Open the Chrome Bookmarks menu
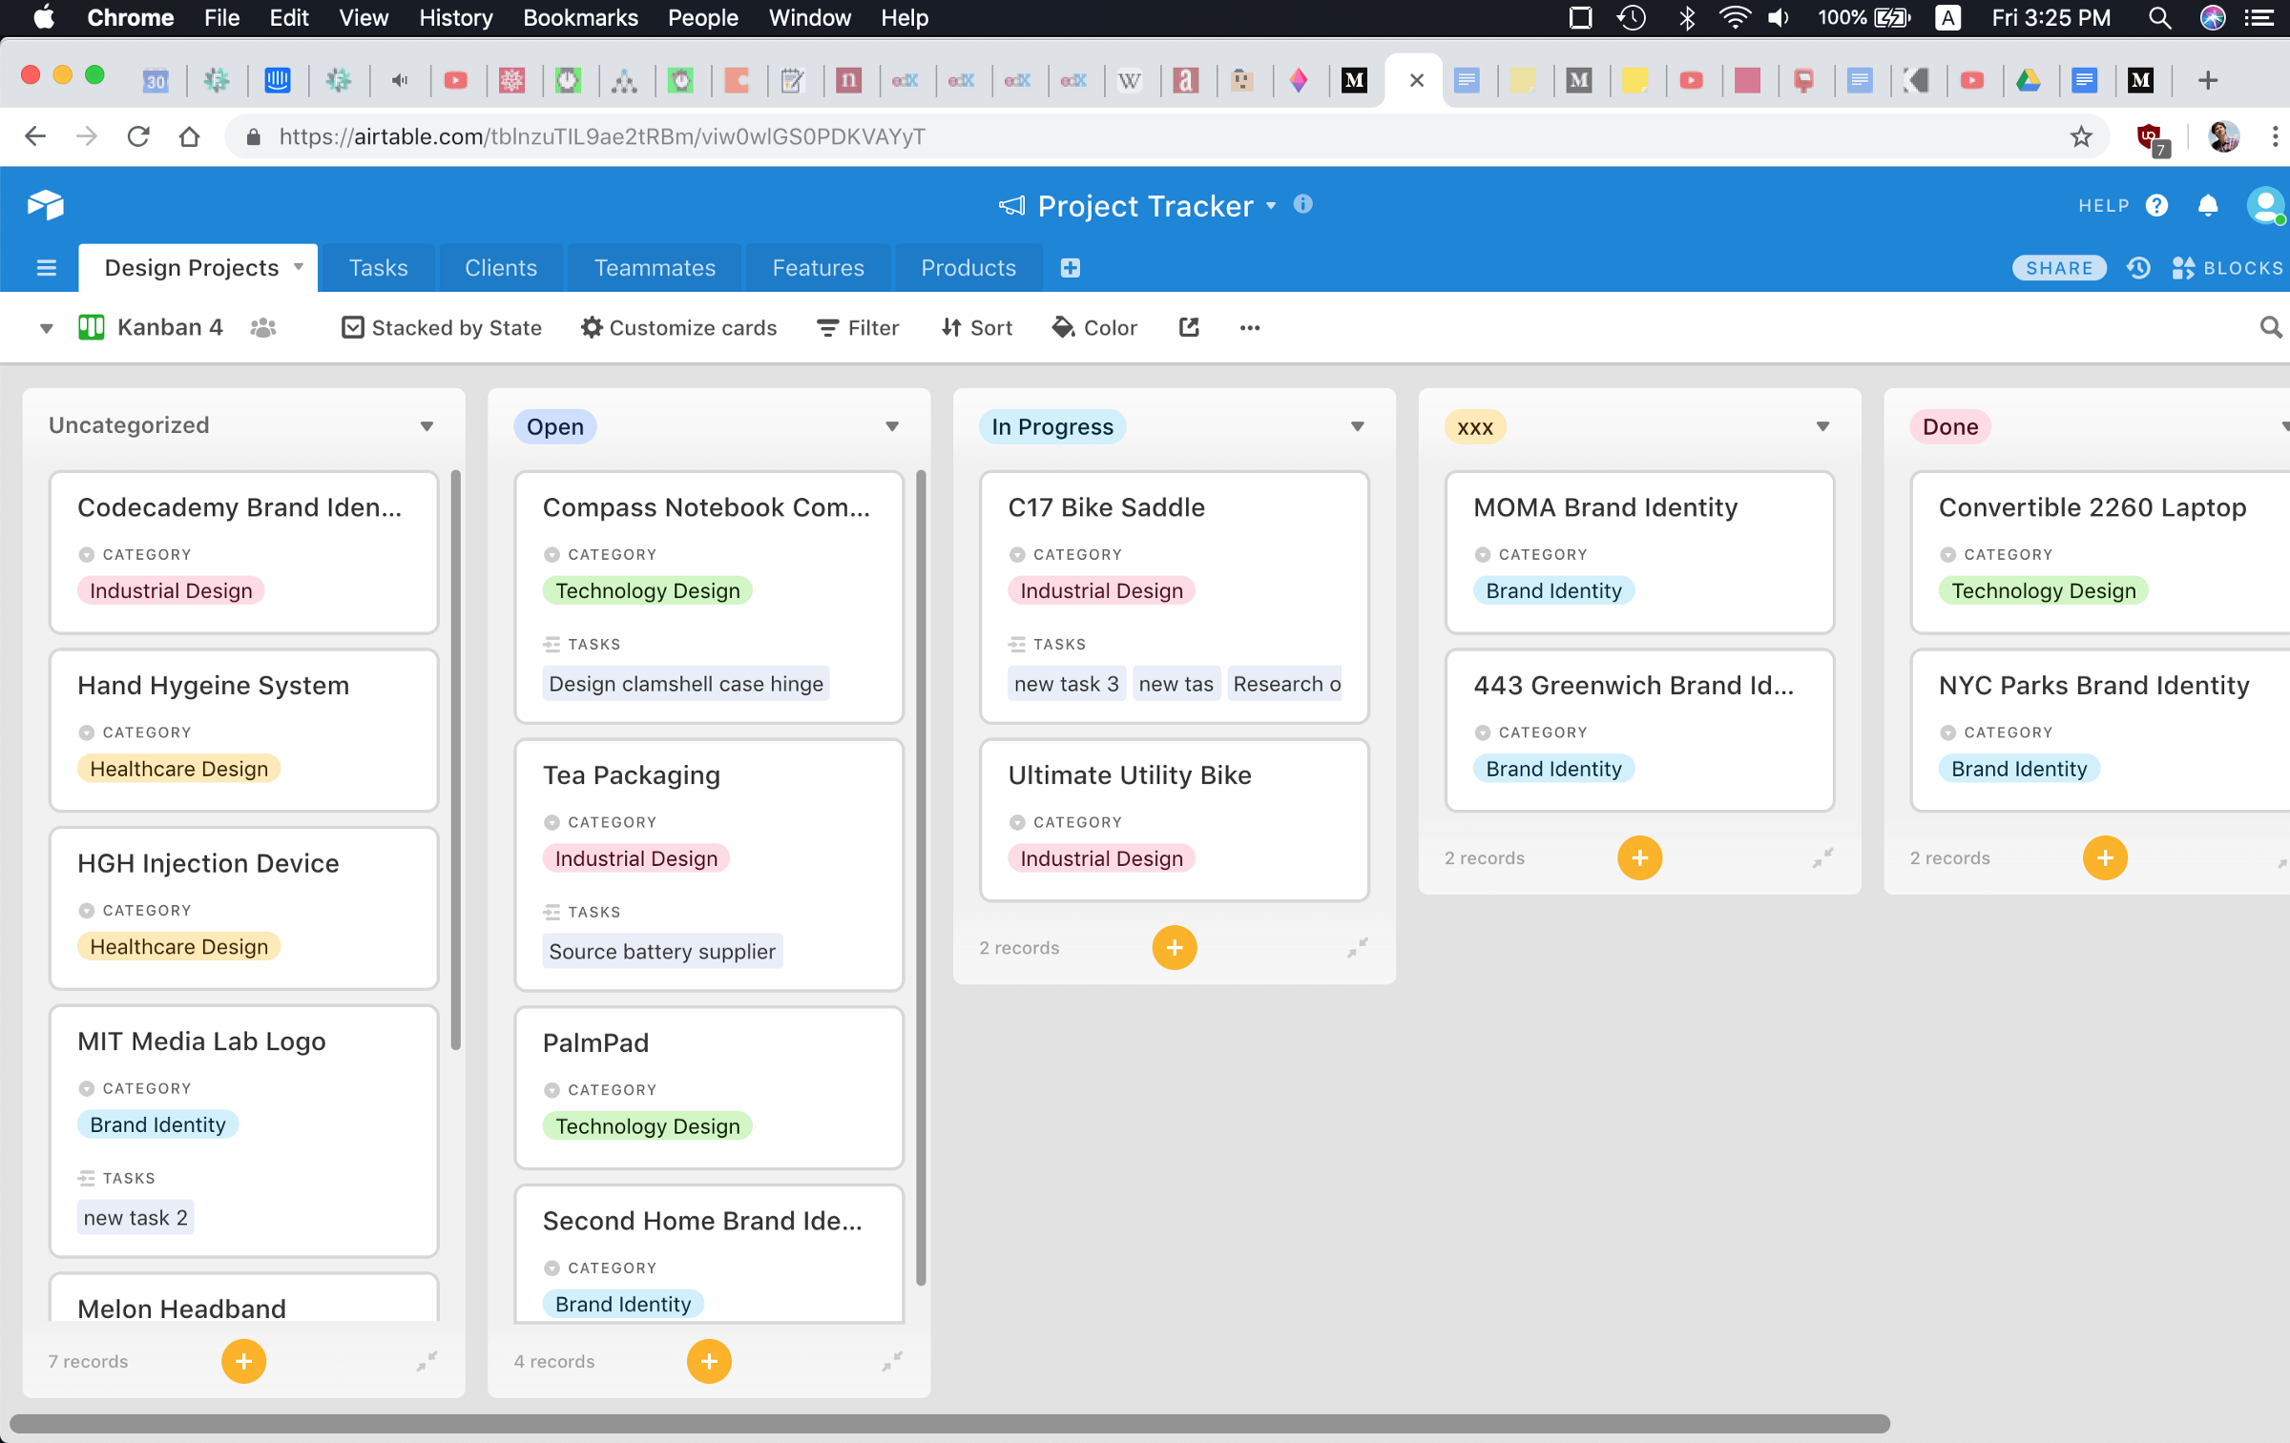This screenshot has height=1443, width=2290. click(x=580, y=18)
